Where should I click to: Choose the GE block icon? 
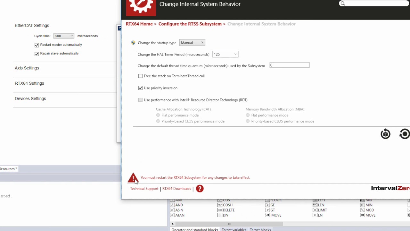click(x=267, y=205)
